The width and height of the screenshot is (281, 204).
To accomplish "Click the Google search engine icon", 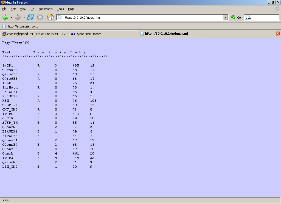I will (x=248, y=18).
